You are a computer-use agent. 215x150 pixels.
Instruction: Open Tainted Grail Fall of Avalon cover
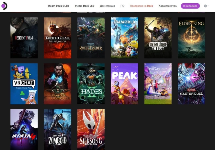pyautogui.click(x=57, y=38)
